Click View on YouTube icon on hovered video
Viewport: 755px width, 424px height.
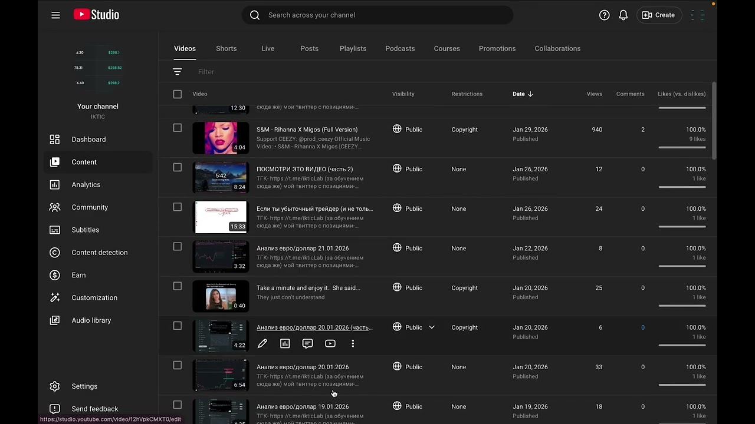pos(330,343)
